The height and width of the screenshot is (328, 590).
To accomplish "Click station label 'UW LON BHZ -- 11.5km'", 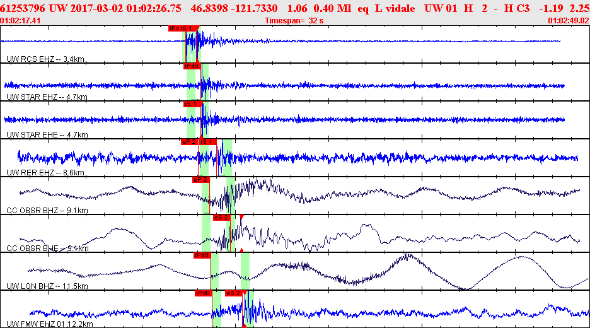I will pyautogui.click(x=47, y=286).
